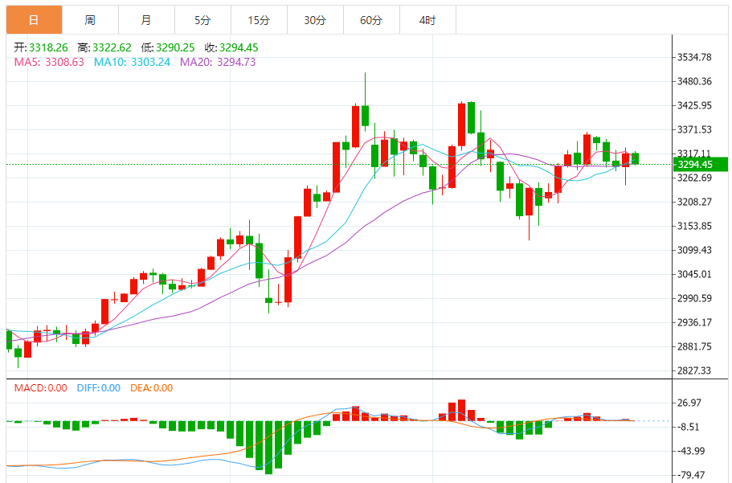Open the 30分 timeframe tab
Screen dimensions: 732x483
pyautogui.click(x=315, y=20)
